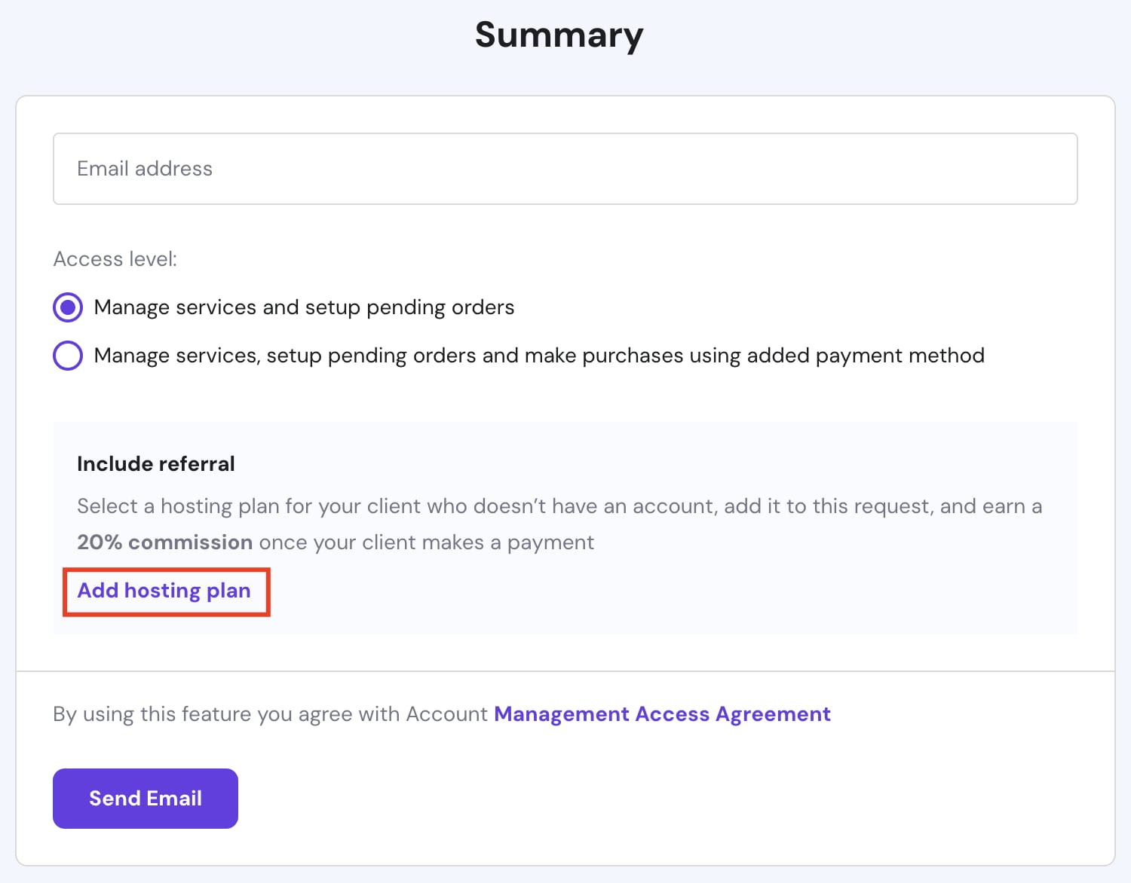This screenshot has width=1131, height=883.
Task: Click the word 'Account' before the agreement link
Action: [446, 714]
